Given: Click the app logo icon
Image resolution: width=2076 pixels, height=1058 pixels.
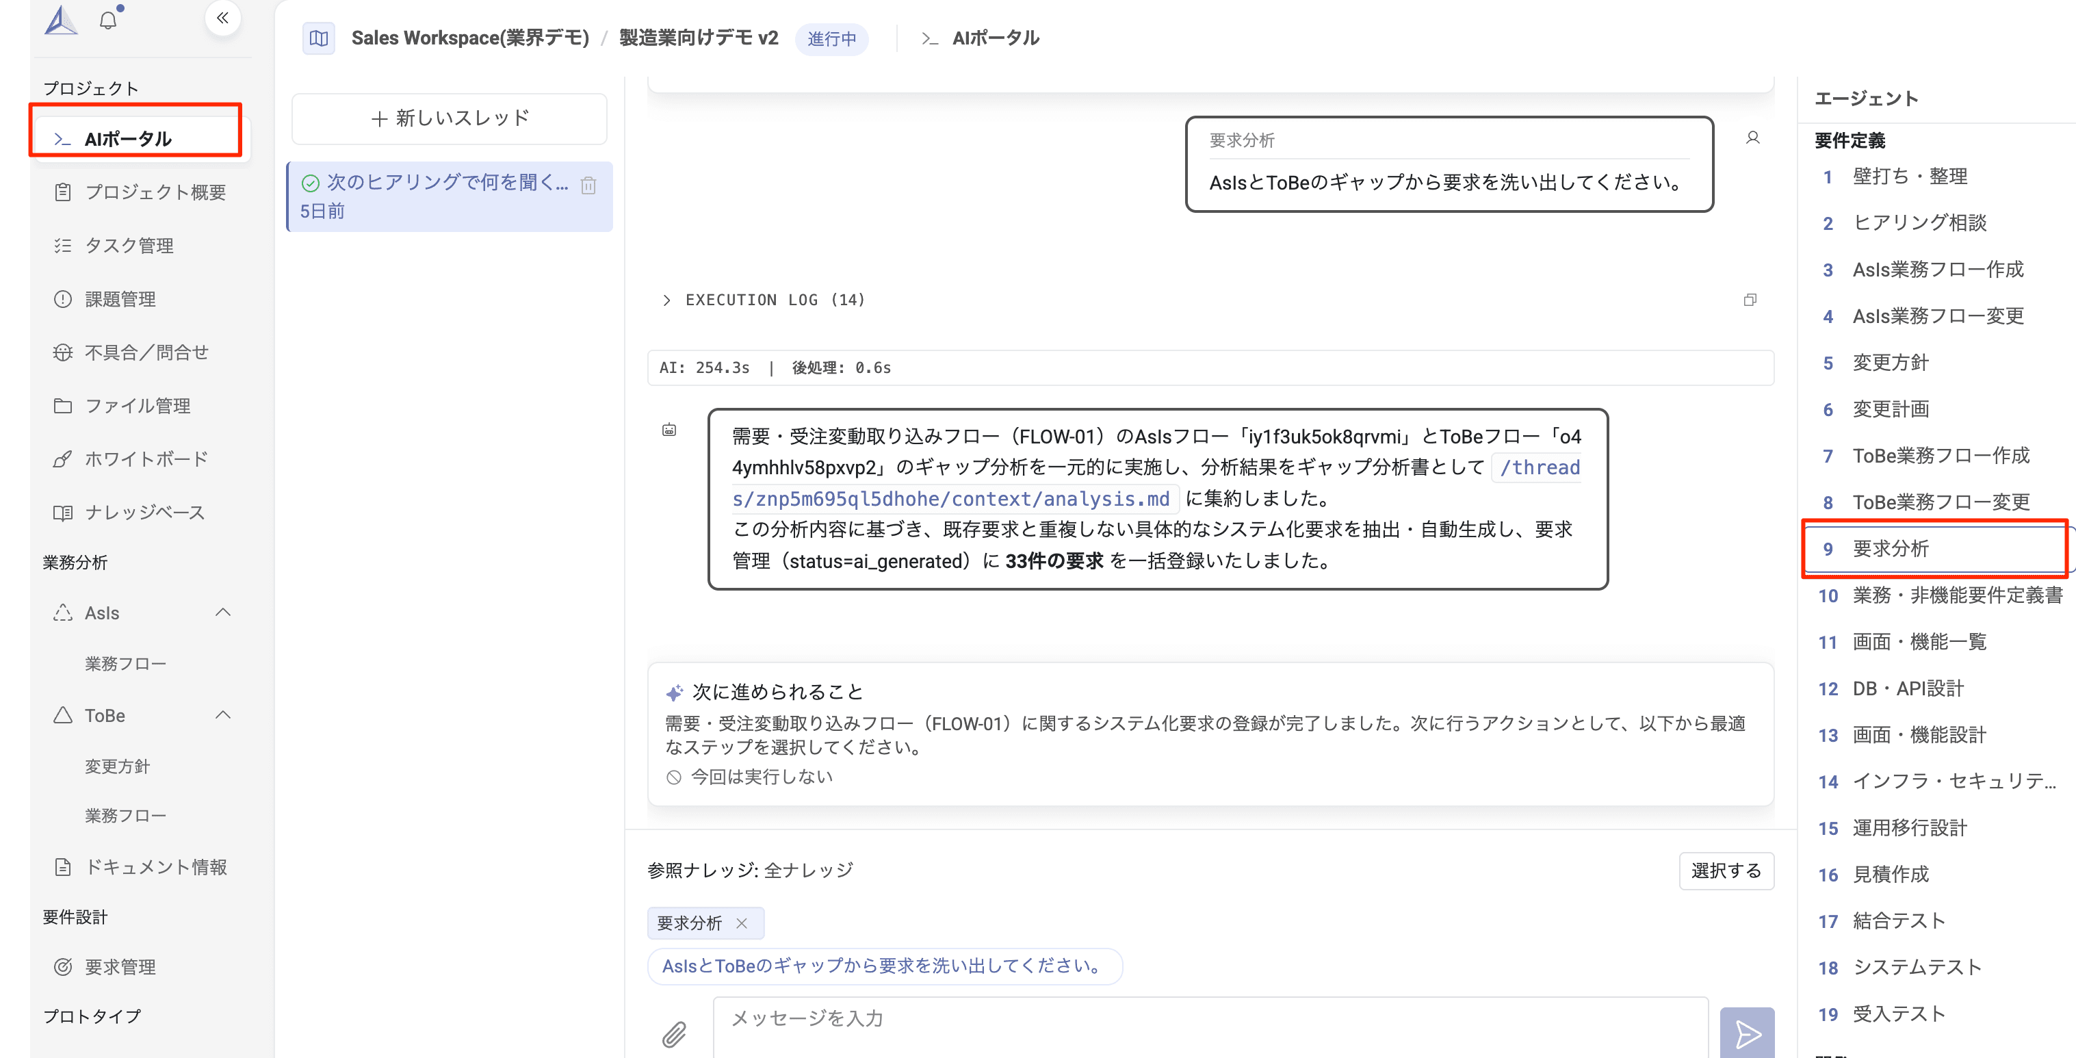Looking at the screenshot, I should [x=62, y=19].
